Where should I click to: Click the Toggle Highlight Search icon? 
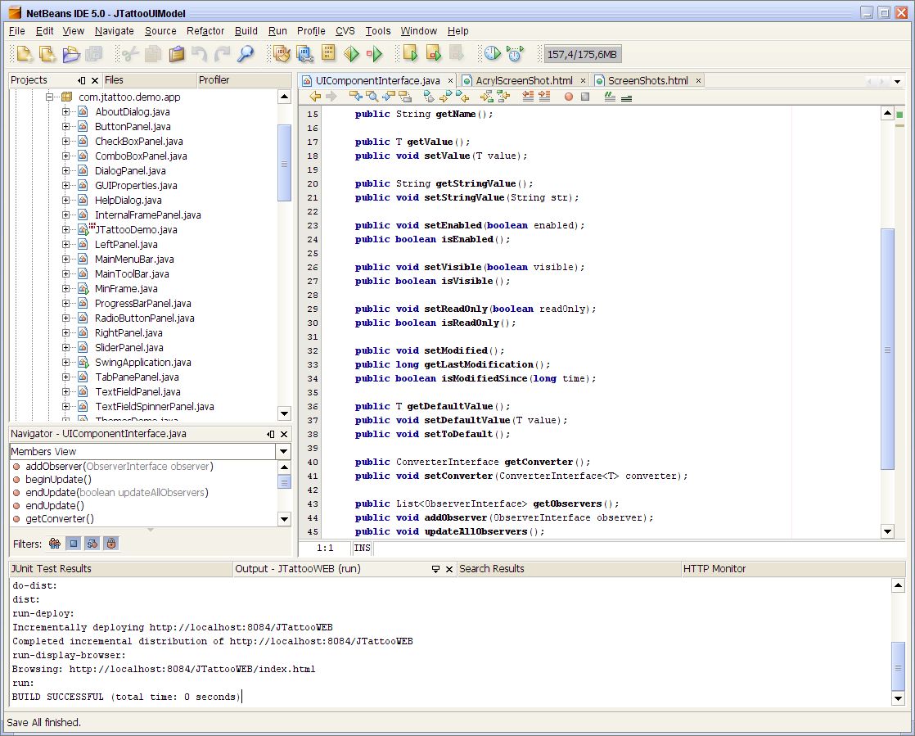405,97
